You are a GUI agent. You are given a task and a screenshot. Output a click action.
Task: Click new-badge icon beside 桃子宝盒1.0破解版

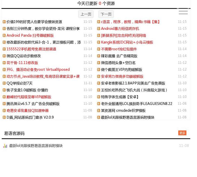[4, 90]
